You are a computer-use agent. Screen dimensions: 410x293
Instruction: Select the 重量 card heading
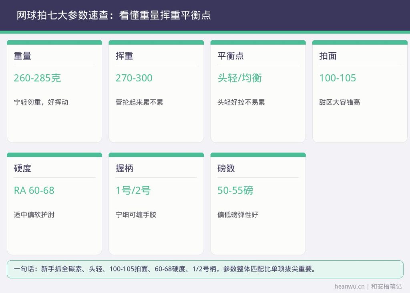pyautogui.click(x=22, y=56)
